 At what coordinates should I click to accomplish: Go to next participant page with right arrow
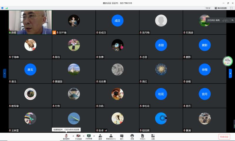(x=230, y=73)
